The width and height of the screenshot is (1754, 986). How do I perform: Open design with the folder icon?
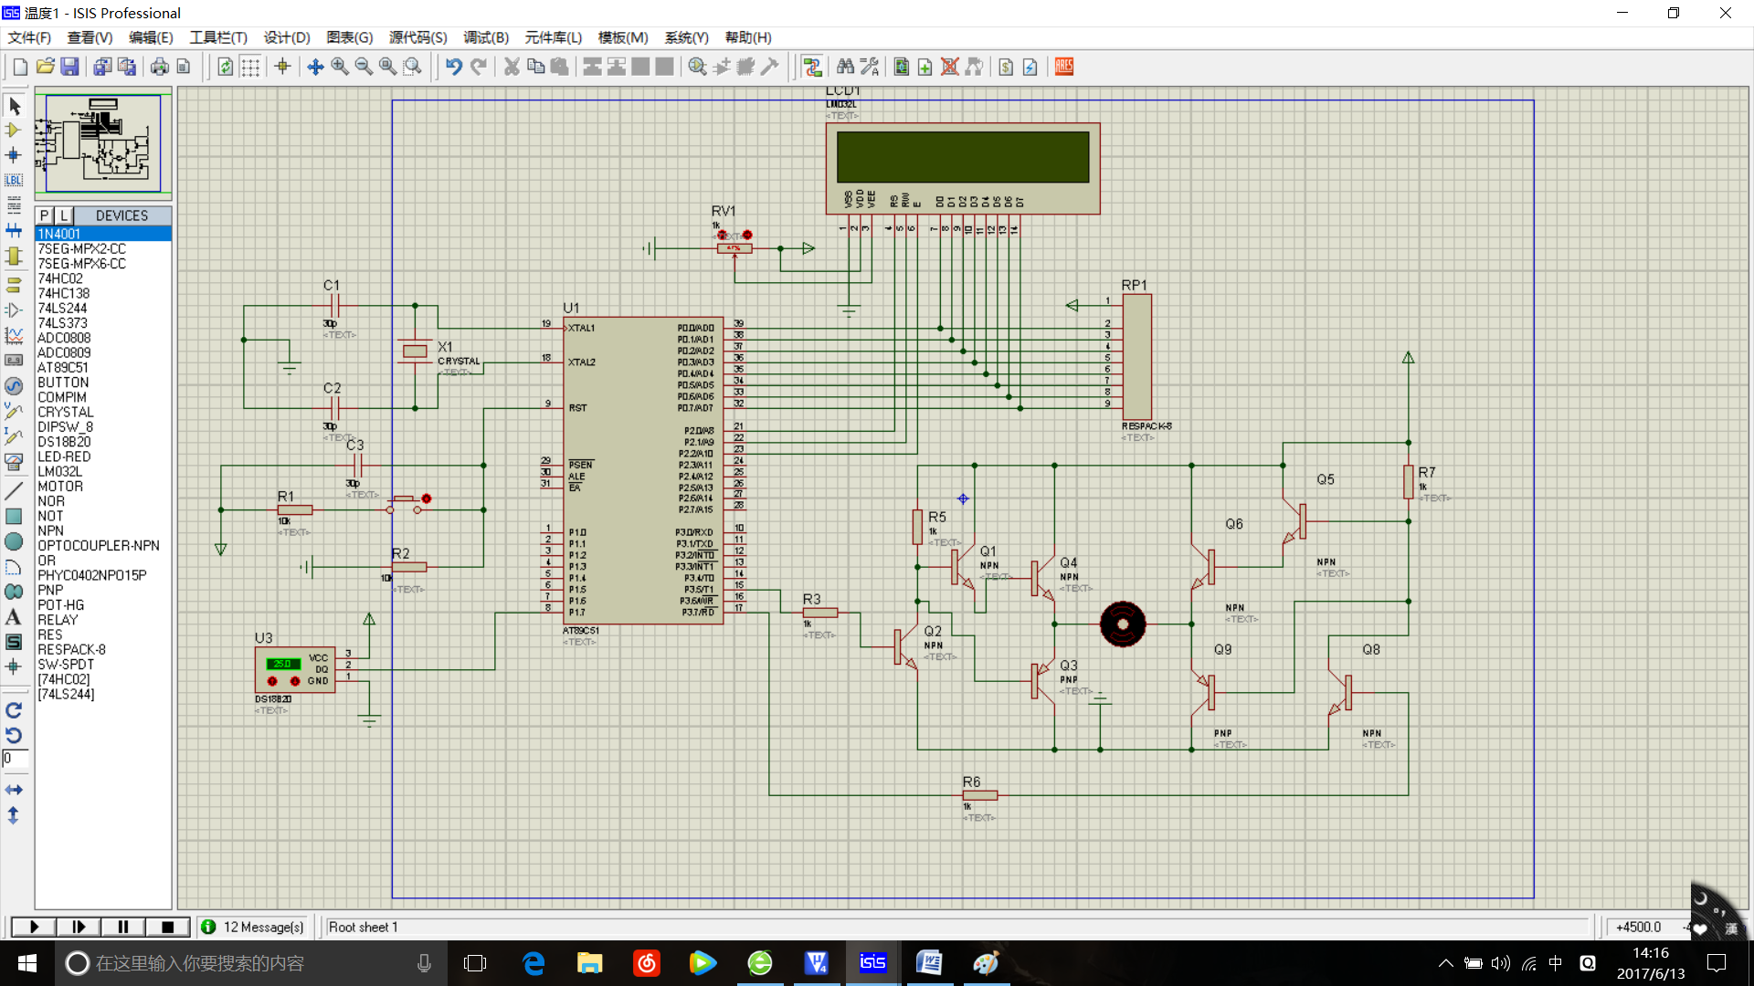pos(45,67)
